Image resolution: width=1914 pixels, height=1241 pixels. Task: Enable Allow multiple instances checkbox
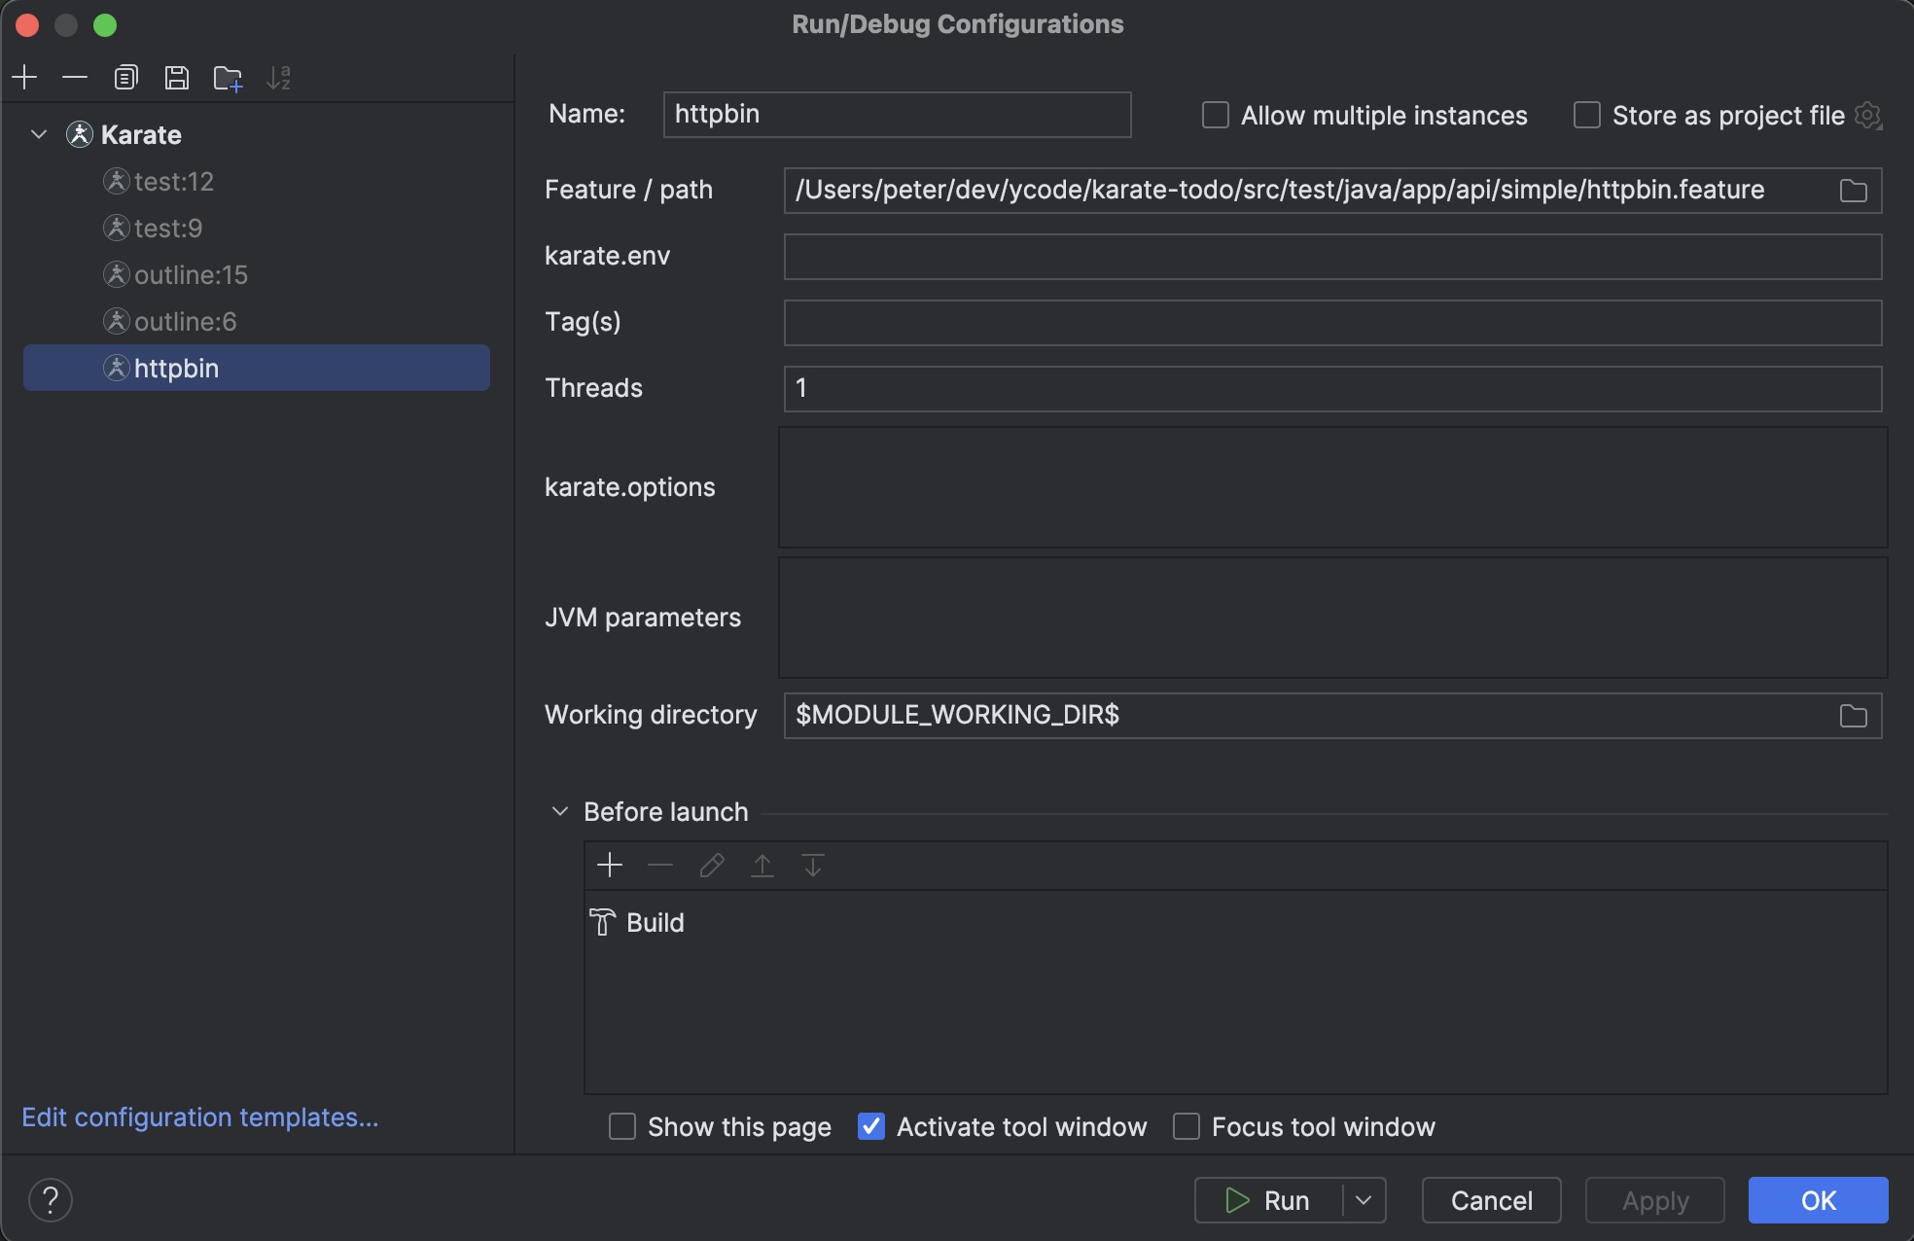pyautogui.click(x=1216, y=116)
